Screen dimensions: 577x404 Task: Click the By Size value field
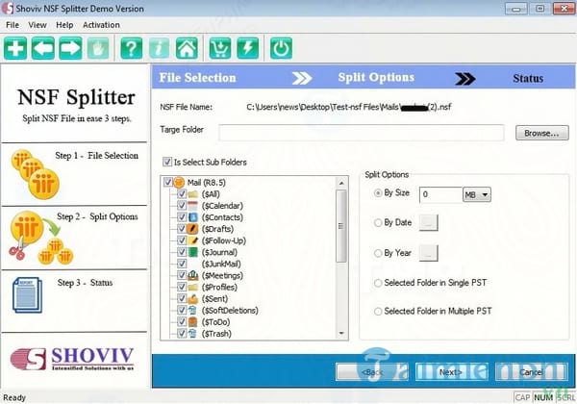(x=440, y=194)
